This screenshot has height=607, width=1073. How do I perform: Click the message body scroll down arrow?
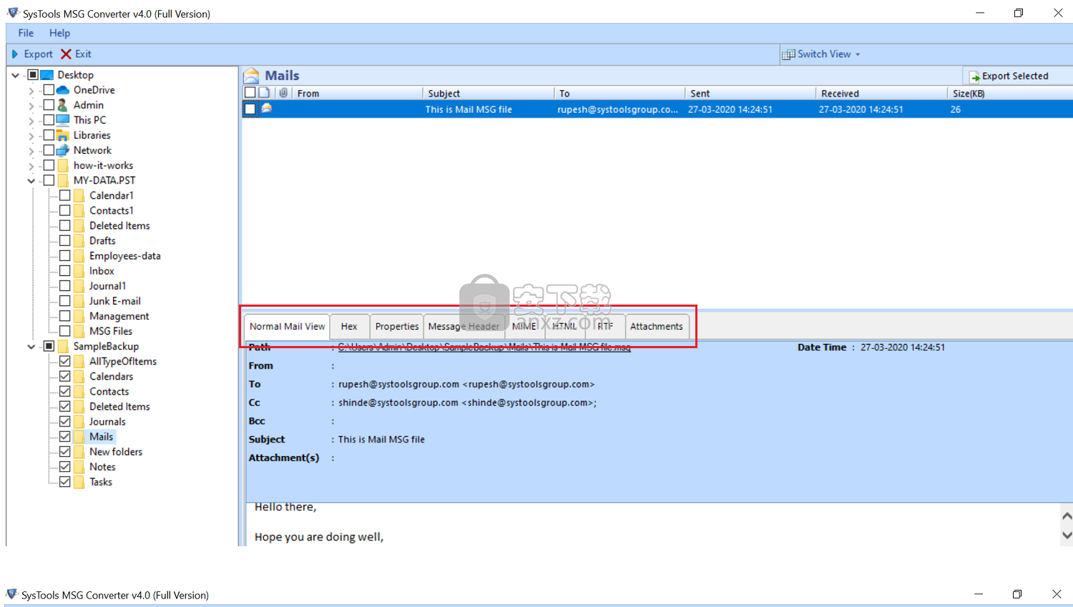click(1067, 535)
